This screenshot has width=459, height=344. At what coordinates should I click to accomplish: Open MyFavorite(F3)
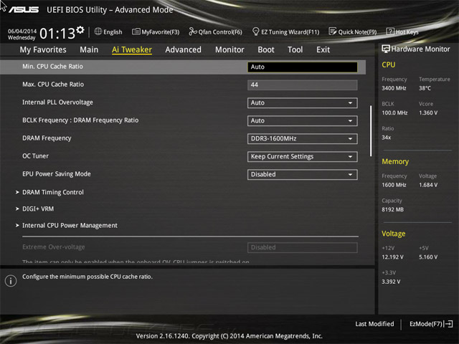(x=156, y=32)
